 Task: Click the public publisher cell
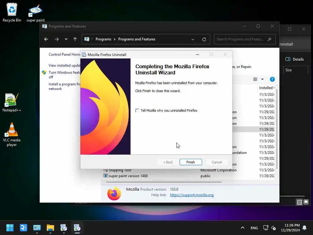click(205, 176)
